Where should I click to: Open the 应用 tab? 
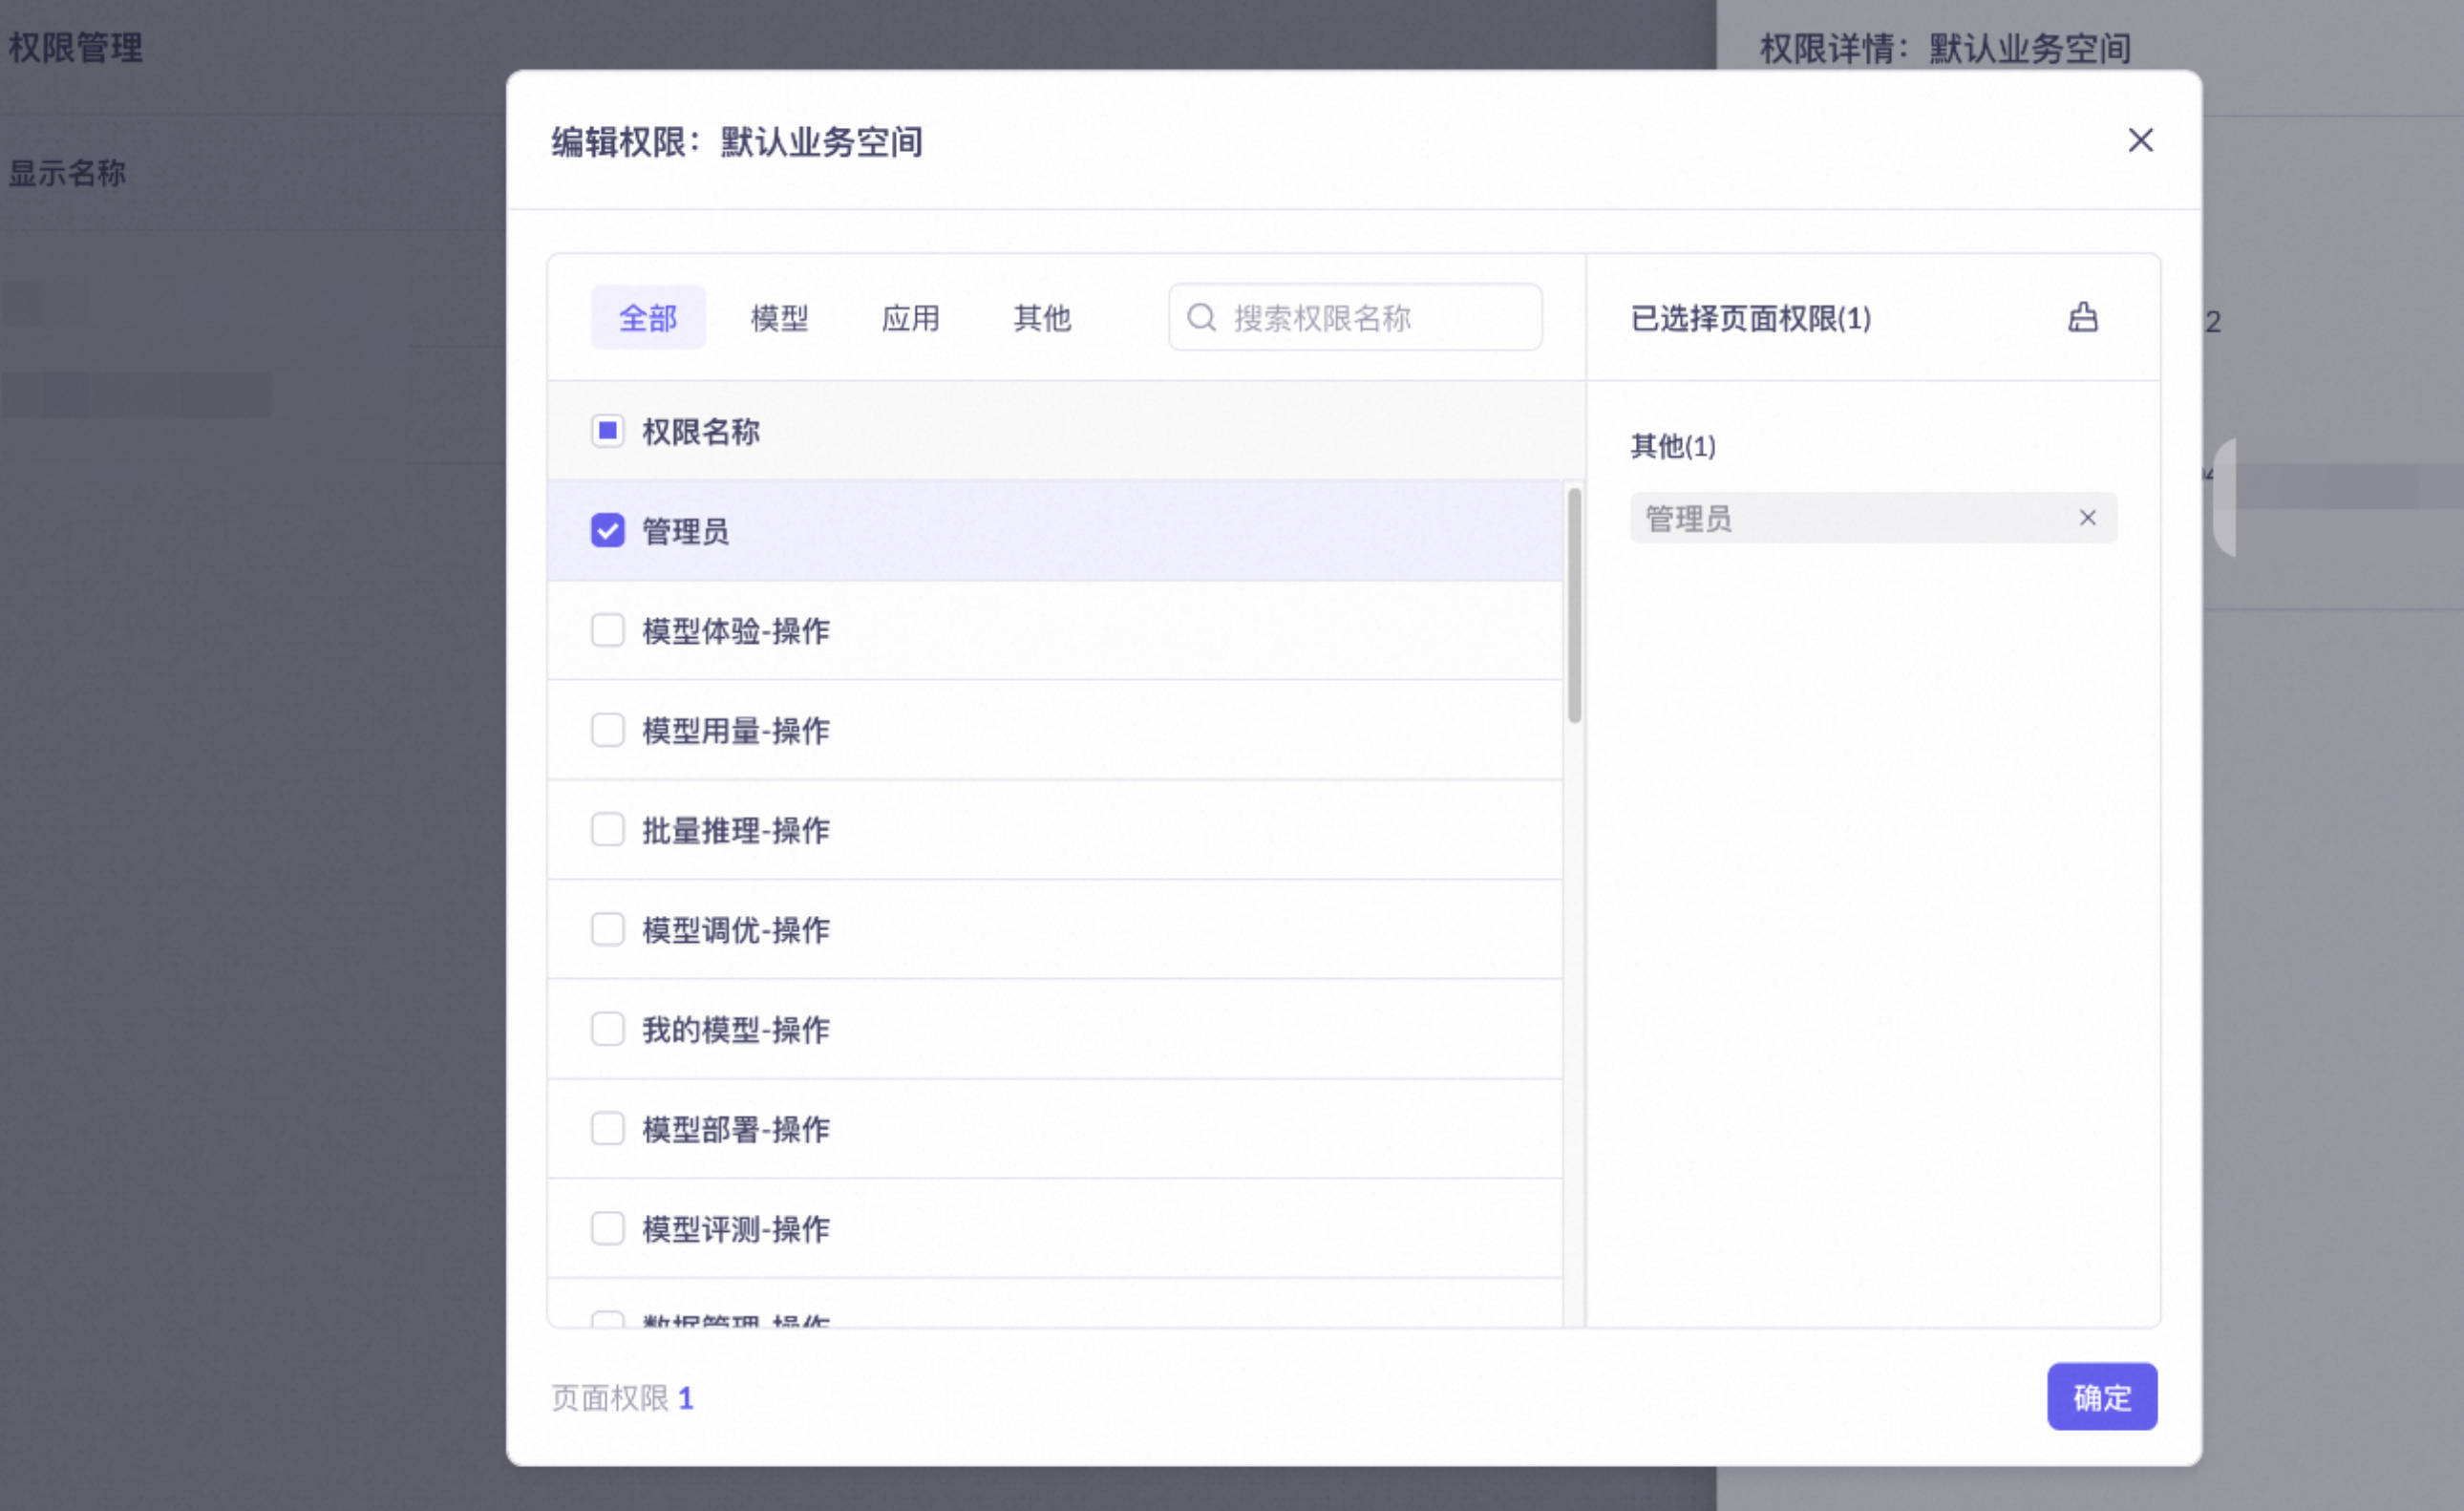(x=910, y=318)
